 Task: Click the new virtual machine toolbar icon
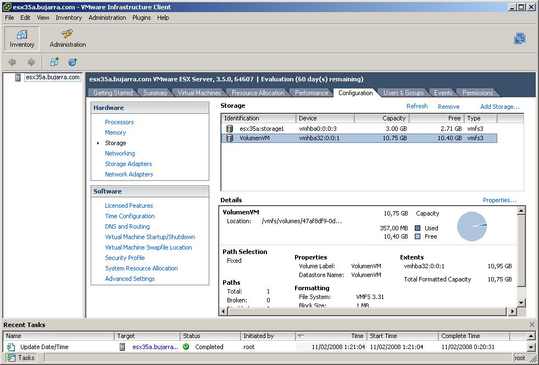(54, 62)
